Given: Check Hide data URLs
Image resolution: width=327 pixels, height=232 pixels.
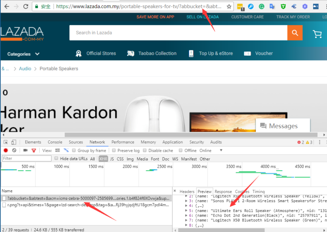Looking at the screenshot, I should [x=56, y=158].
